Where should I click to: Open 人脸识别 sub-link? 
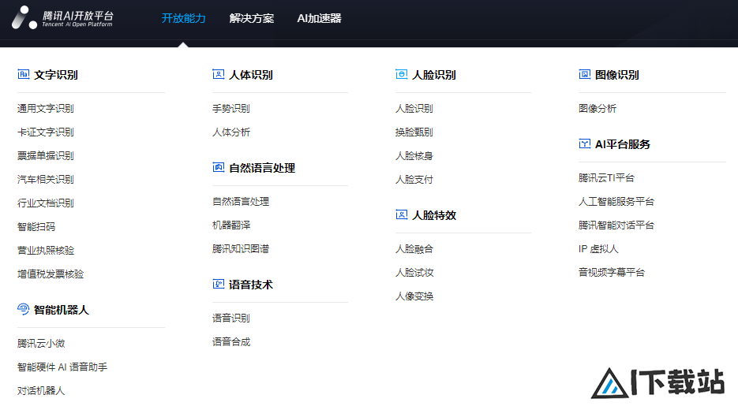click(x=414, y=109)
